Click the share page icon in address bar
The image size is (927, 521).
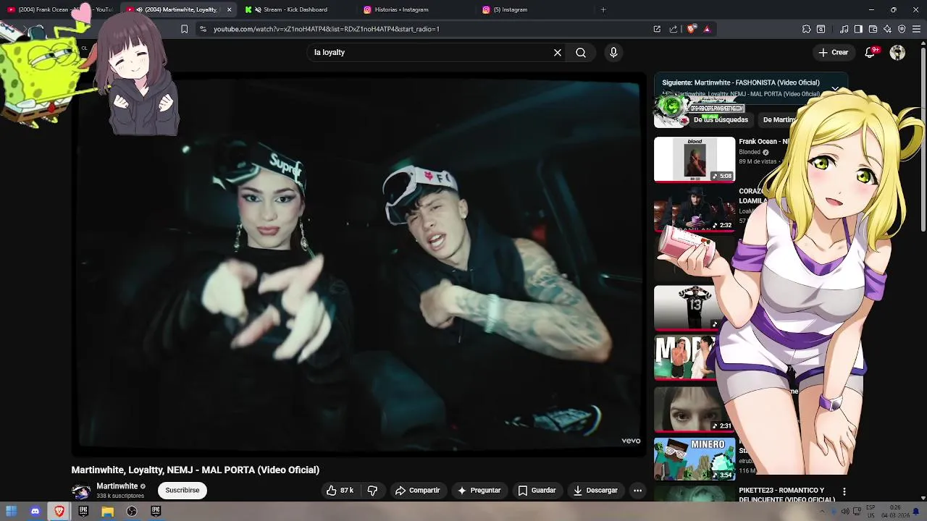point(674,29)
